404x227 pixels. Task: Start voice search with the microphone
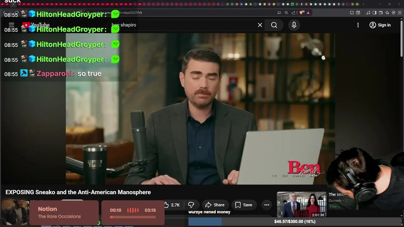294,25
